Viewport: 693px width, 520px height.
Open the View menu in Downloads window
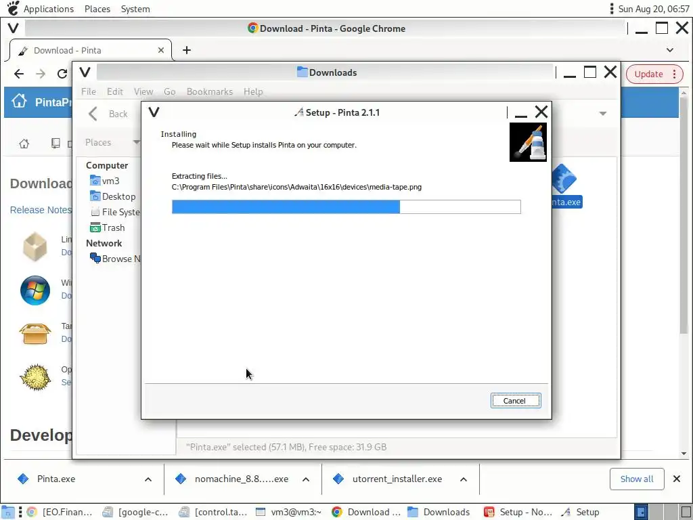(x=143, y=91)
